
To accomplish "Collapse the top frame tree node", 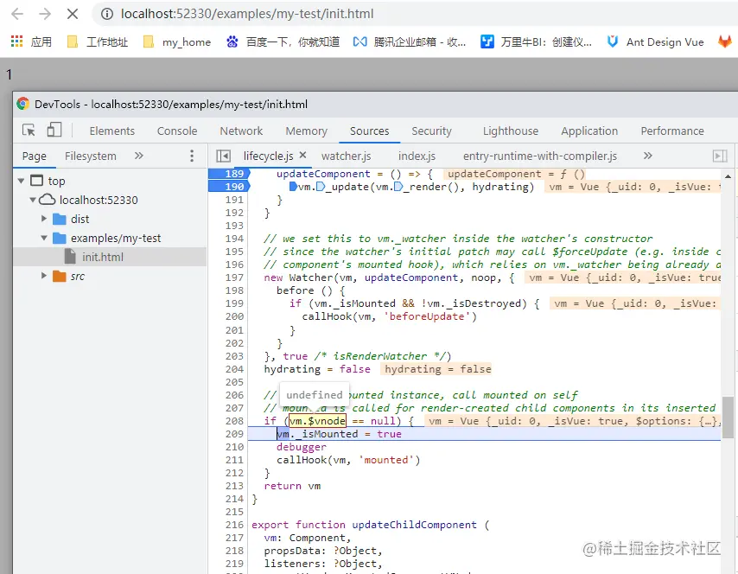I will 21,181.
